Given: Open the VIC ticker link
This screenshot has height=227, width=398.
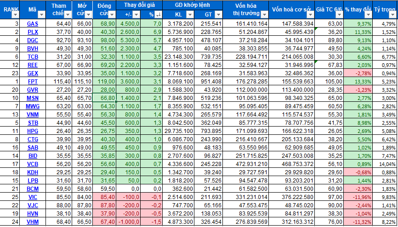Looking at the screenshot, I should click(33, 197).
